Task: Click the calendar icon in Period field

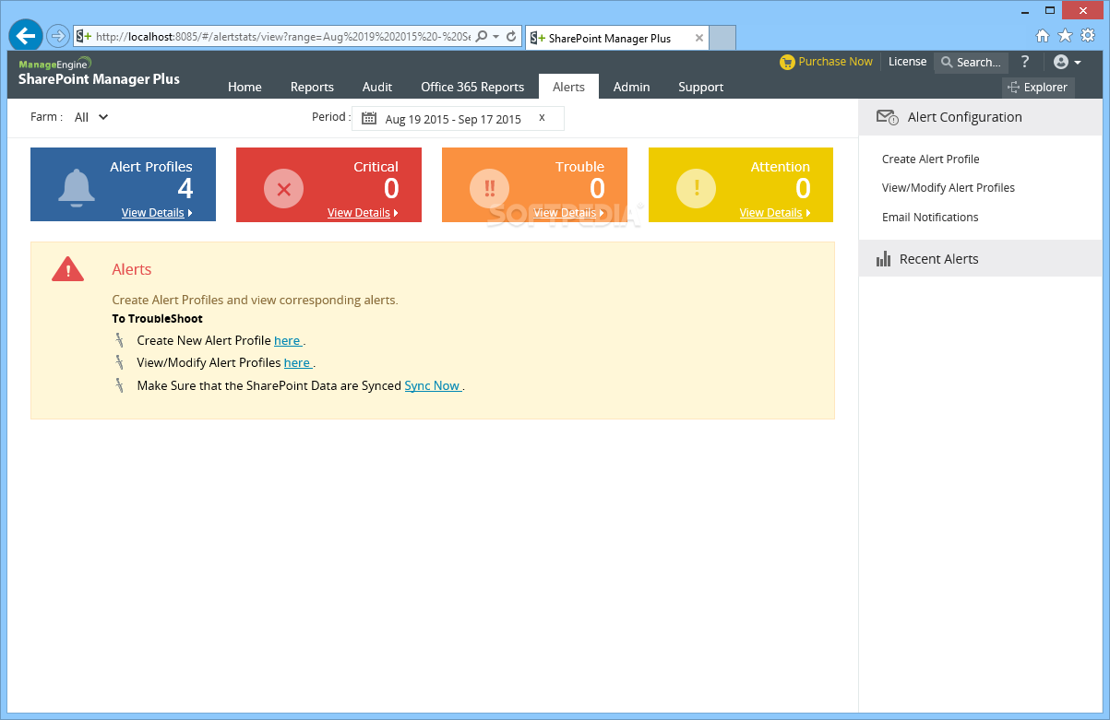Action: [369, 118]
